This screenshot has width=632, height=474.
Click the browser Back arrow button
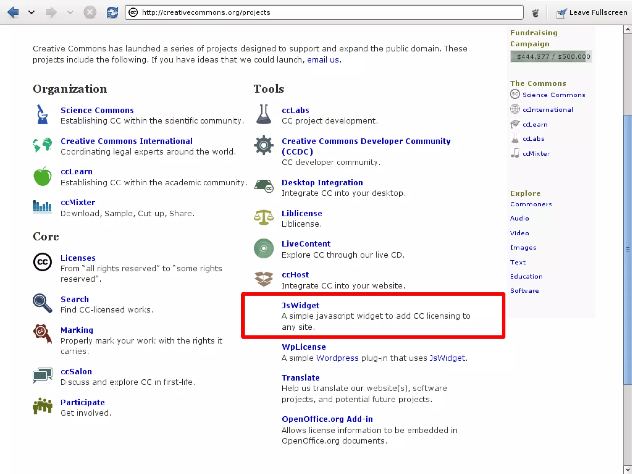(x=13, y=12)
